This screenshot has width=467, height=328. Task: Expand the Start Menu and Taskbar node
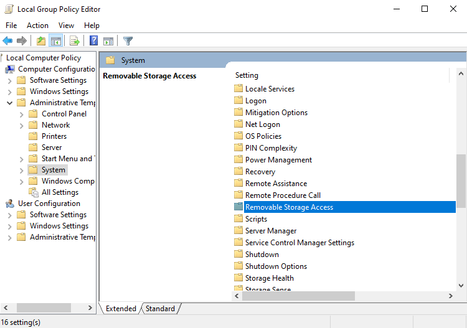tap(21, 159)
